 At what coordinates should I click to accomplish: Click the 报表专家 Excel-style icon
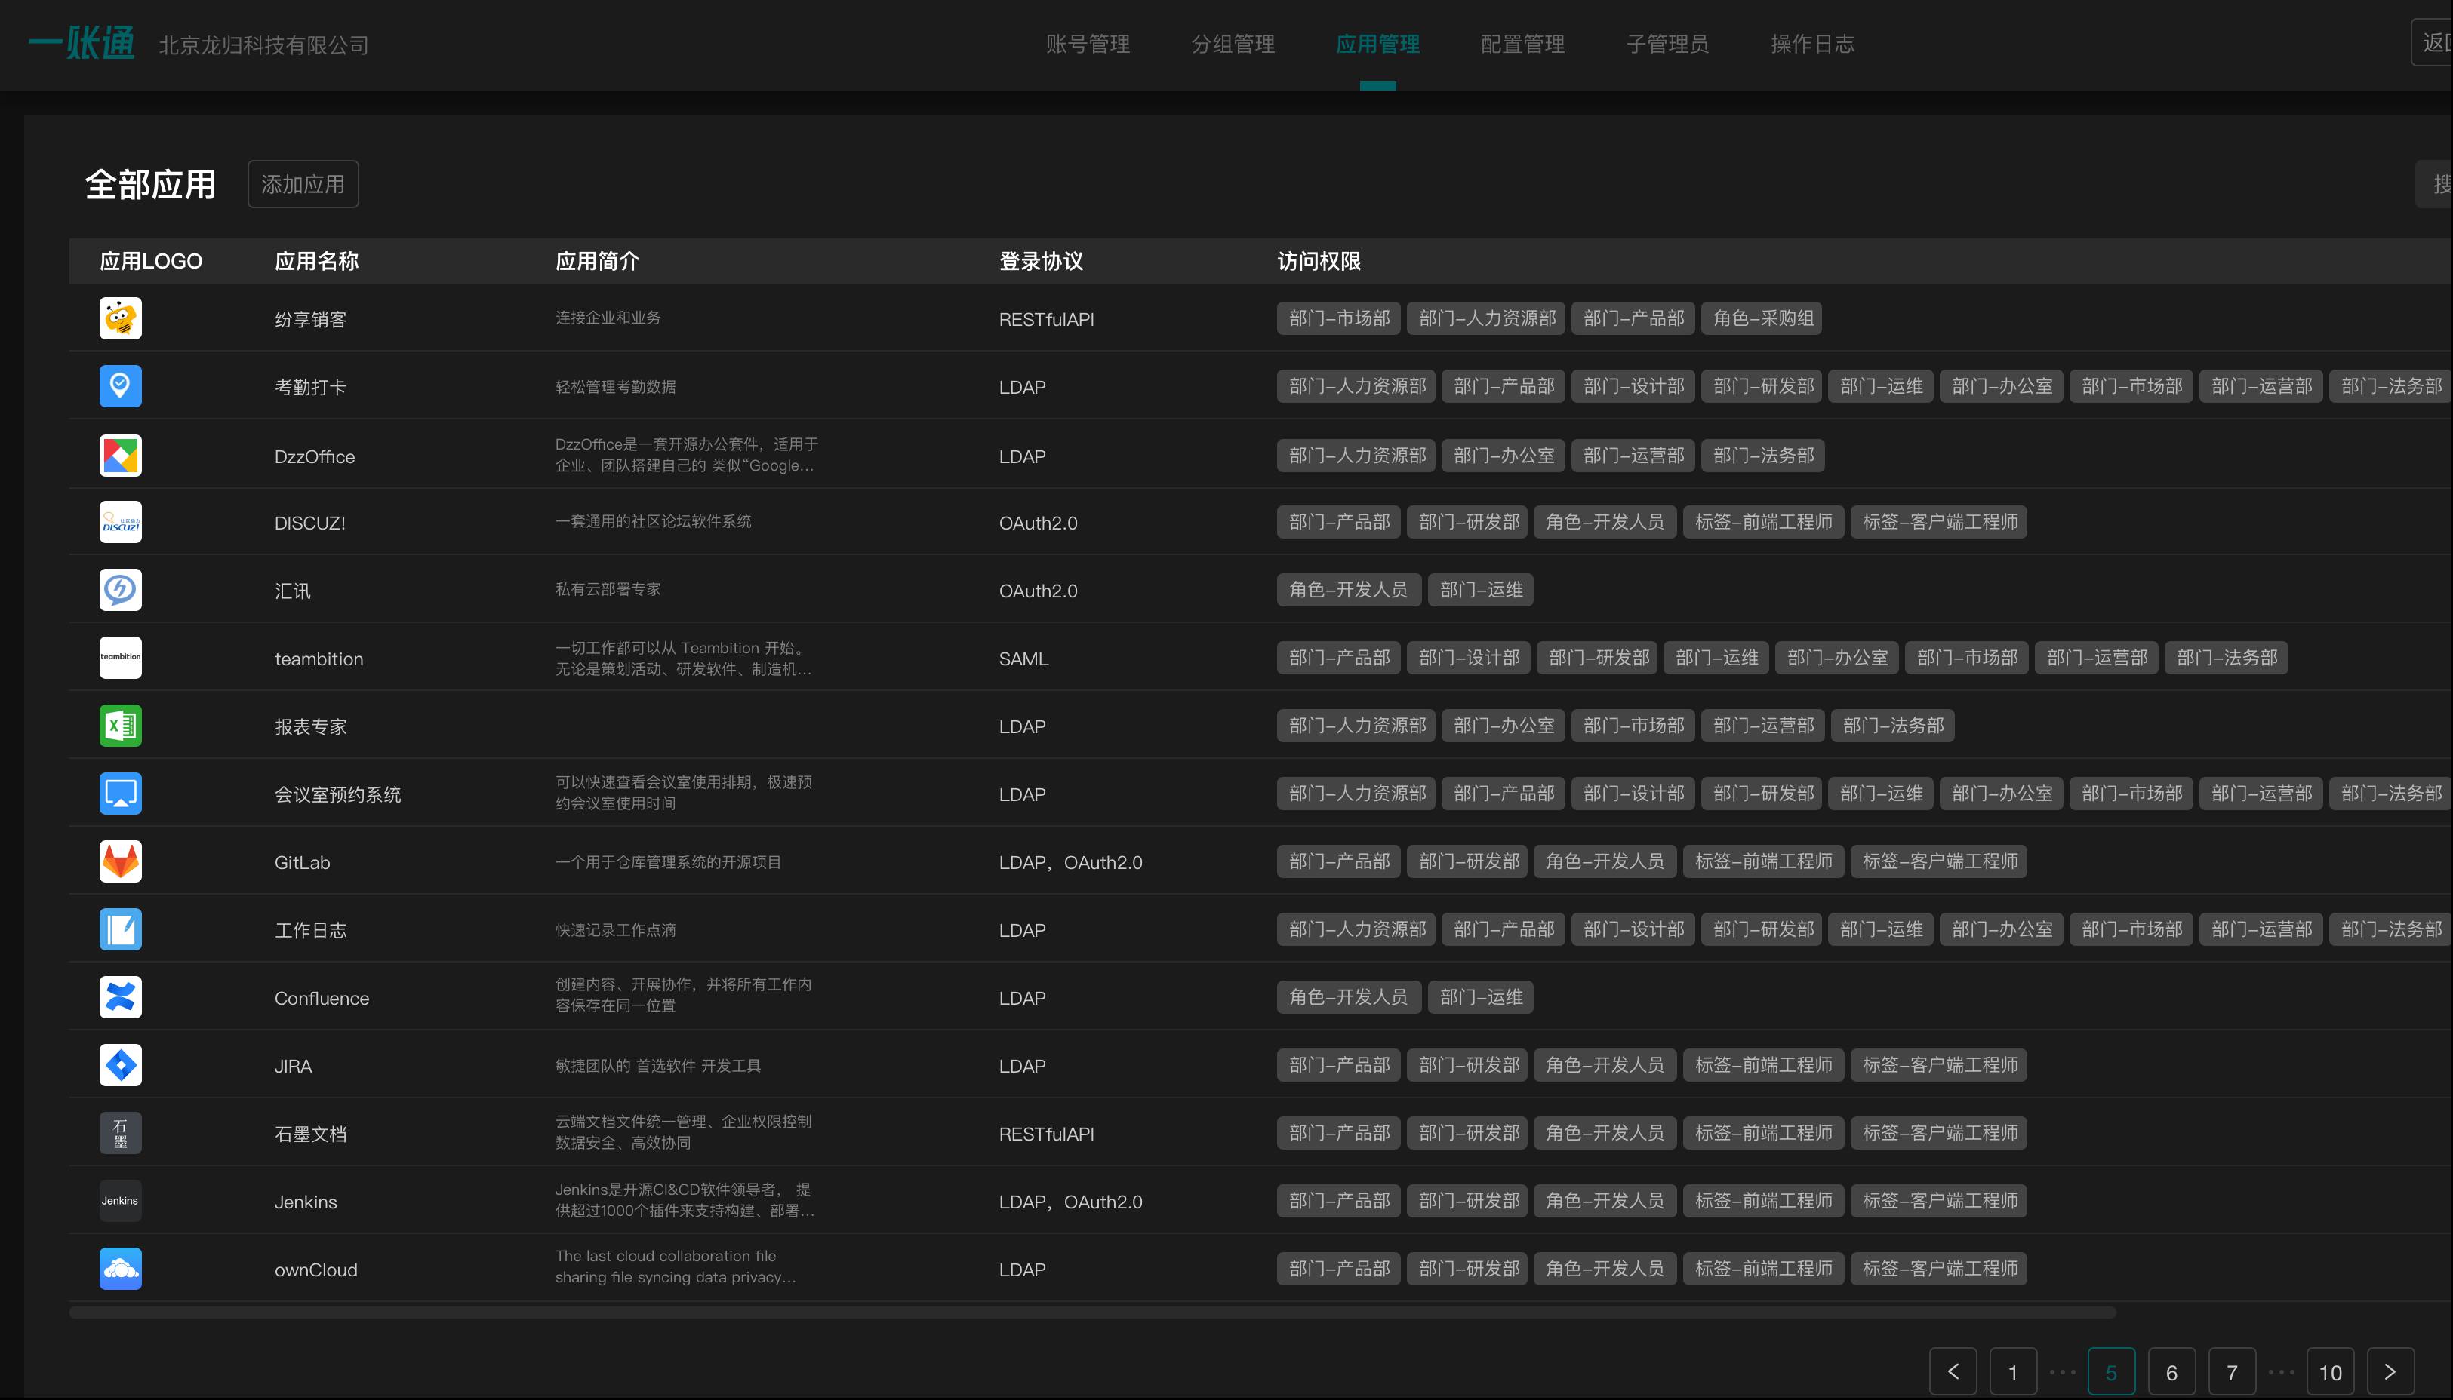(120, 726)
